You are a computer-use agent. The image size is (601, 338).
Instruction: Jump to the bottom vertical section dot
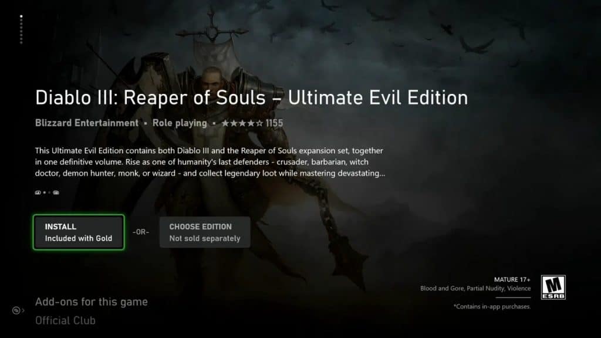point(21,42)
